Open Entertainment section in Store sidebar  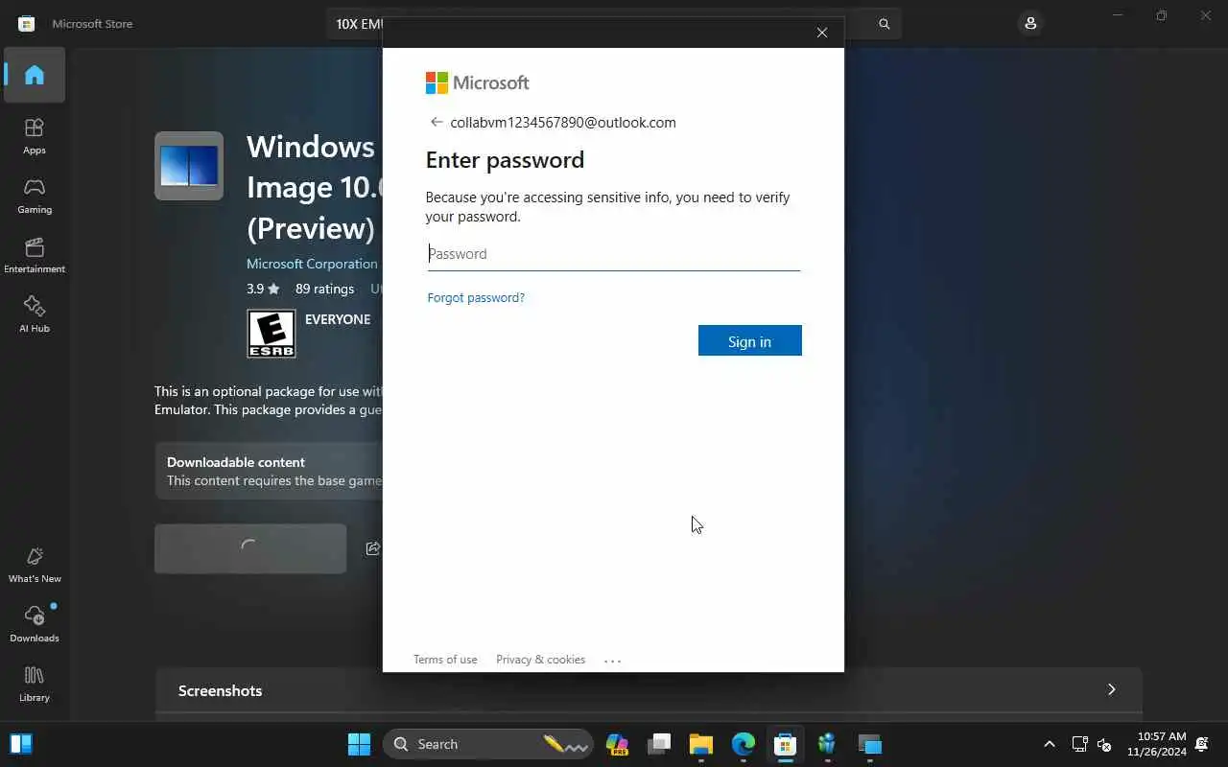coord(35,255)
